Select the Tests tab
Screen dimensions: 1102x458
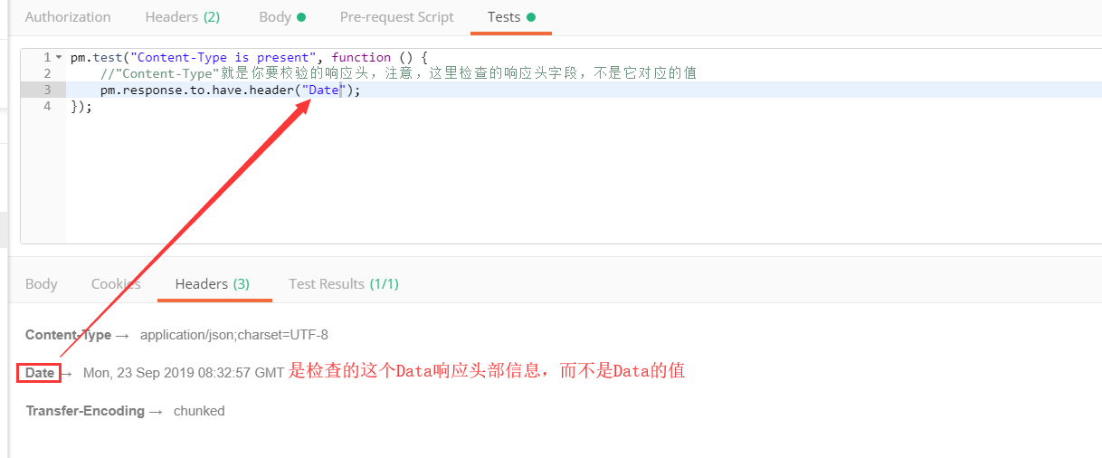pyautogui.click(x=504, y=17)
